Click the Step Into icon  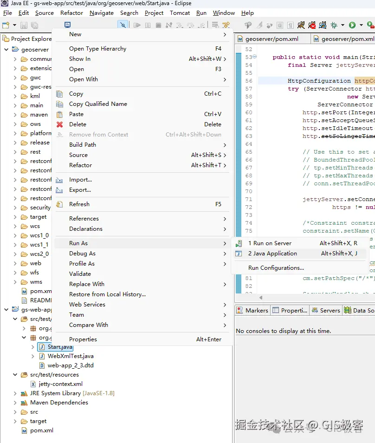180,25
